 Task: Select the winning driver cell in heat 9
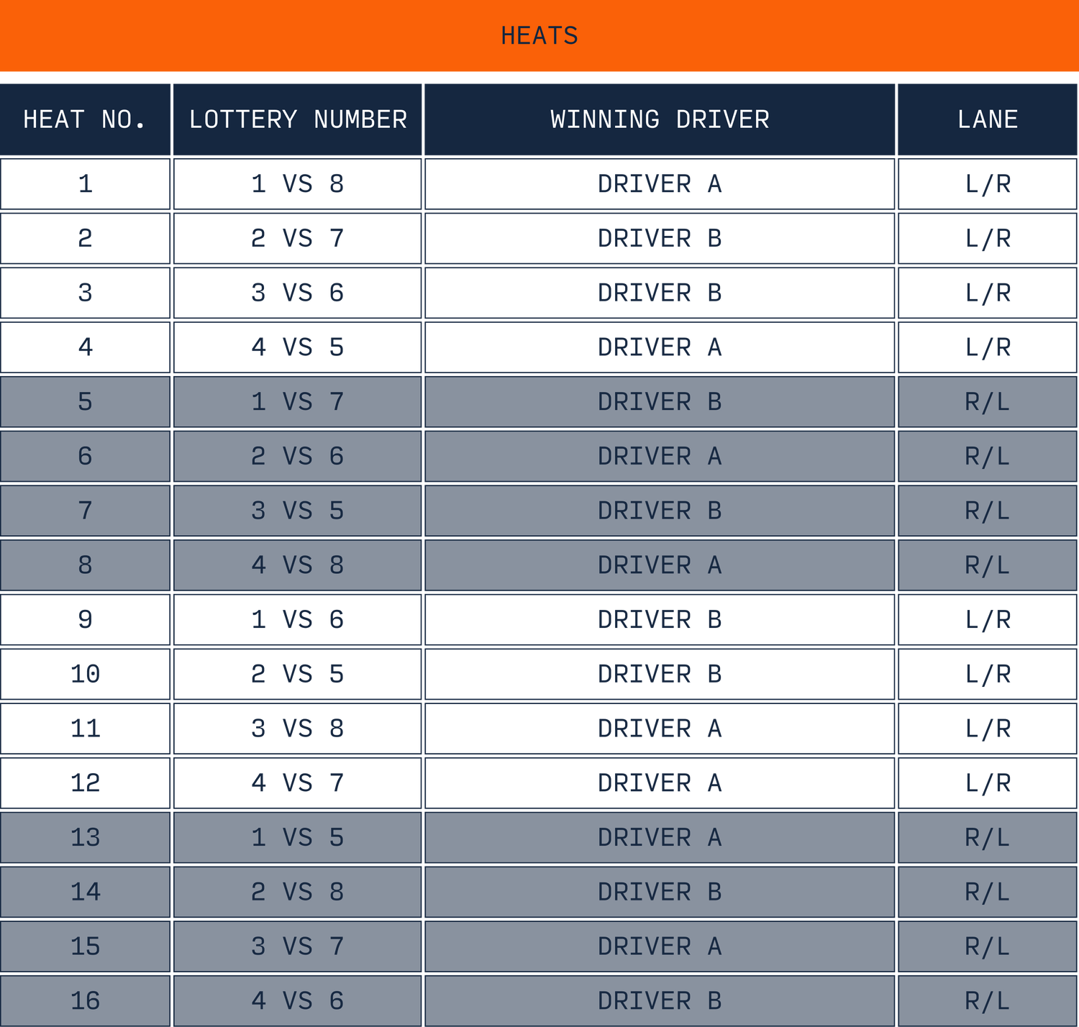click(660, 620)
